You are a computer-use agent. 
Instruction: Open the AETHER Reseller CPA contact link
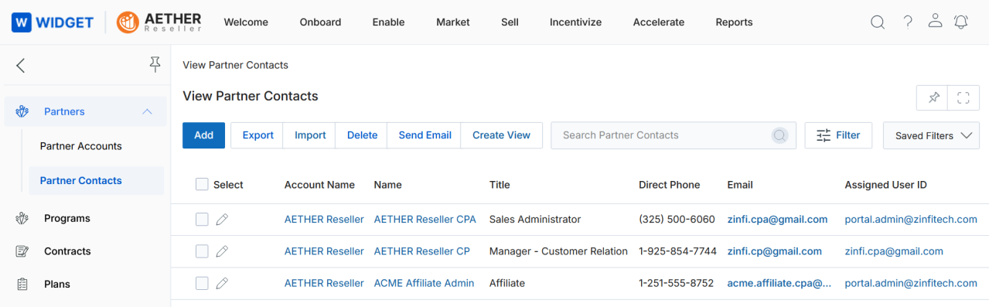click(x=425, y=220)
